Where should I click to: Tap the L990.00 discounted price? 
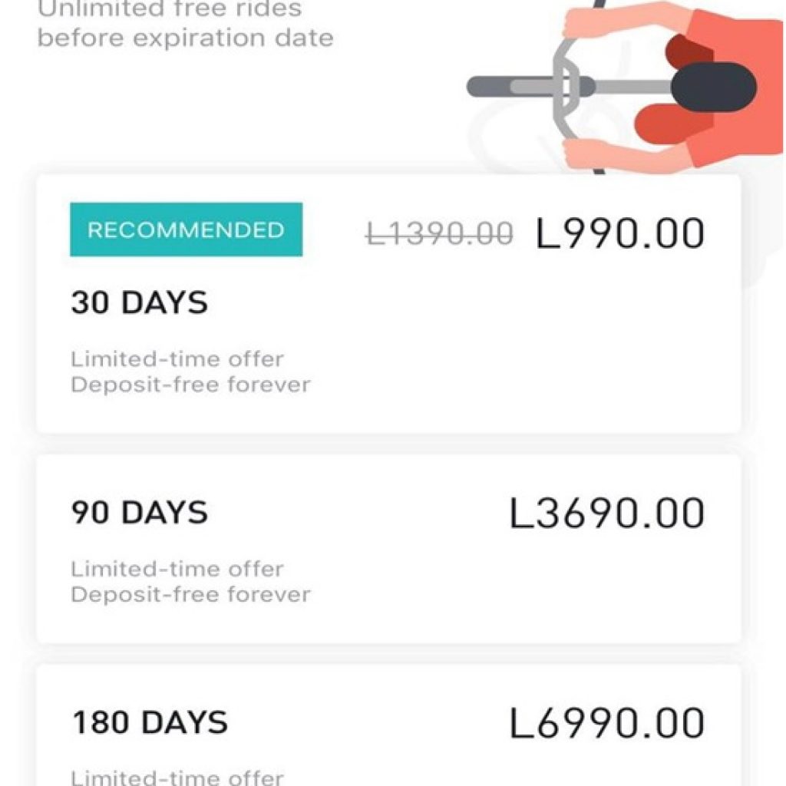tap(620, 233)
